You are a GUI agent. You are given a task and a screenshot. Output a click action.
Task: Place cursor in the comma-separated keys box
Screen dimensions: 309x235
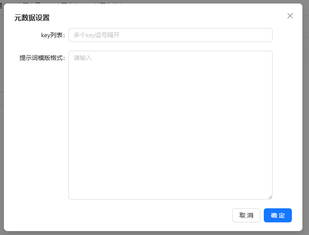click(x=170, y=35)
